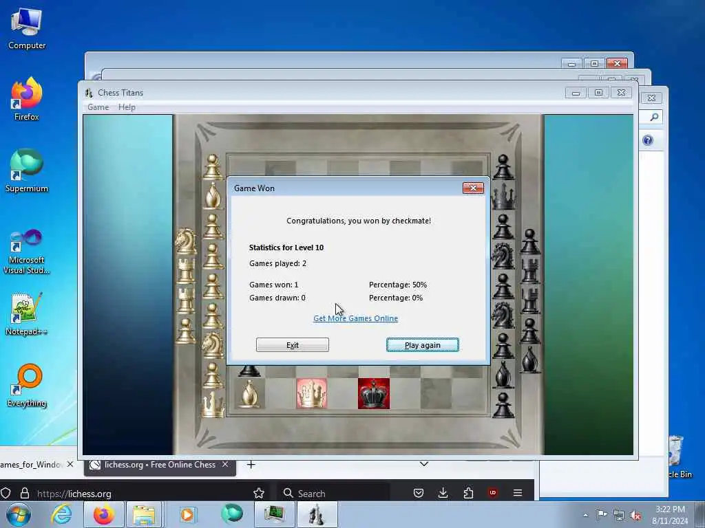Show hidden system tray icons

585,515
